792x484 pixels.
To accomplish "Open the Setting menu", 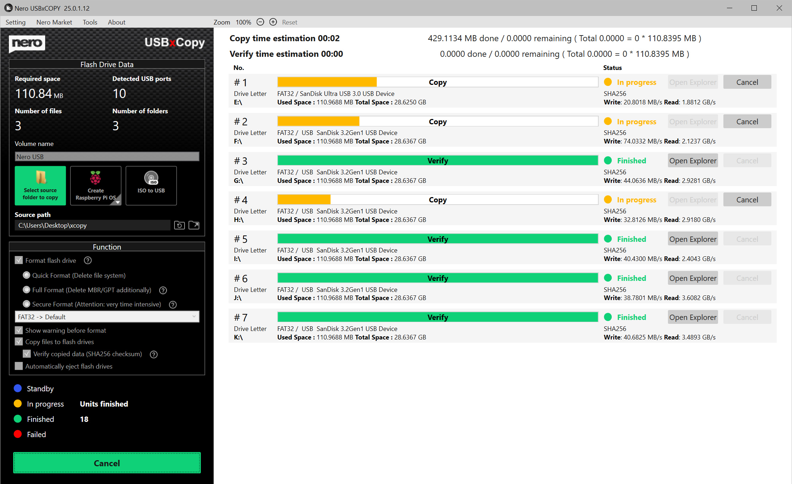I will point(16,22).
